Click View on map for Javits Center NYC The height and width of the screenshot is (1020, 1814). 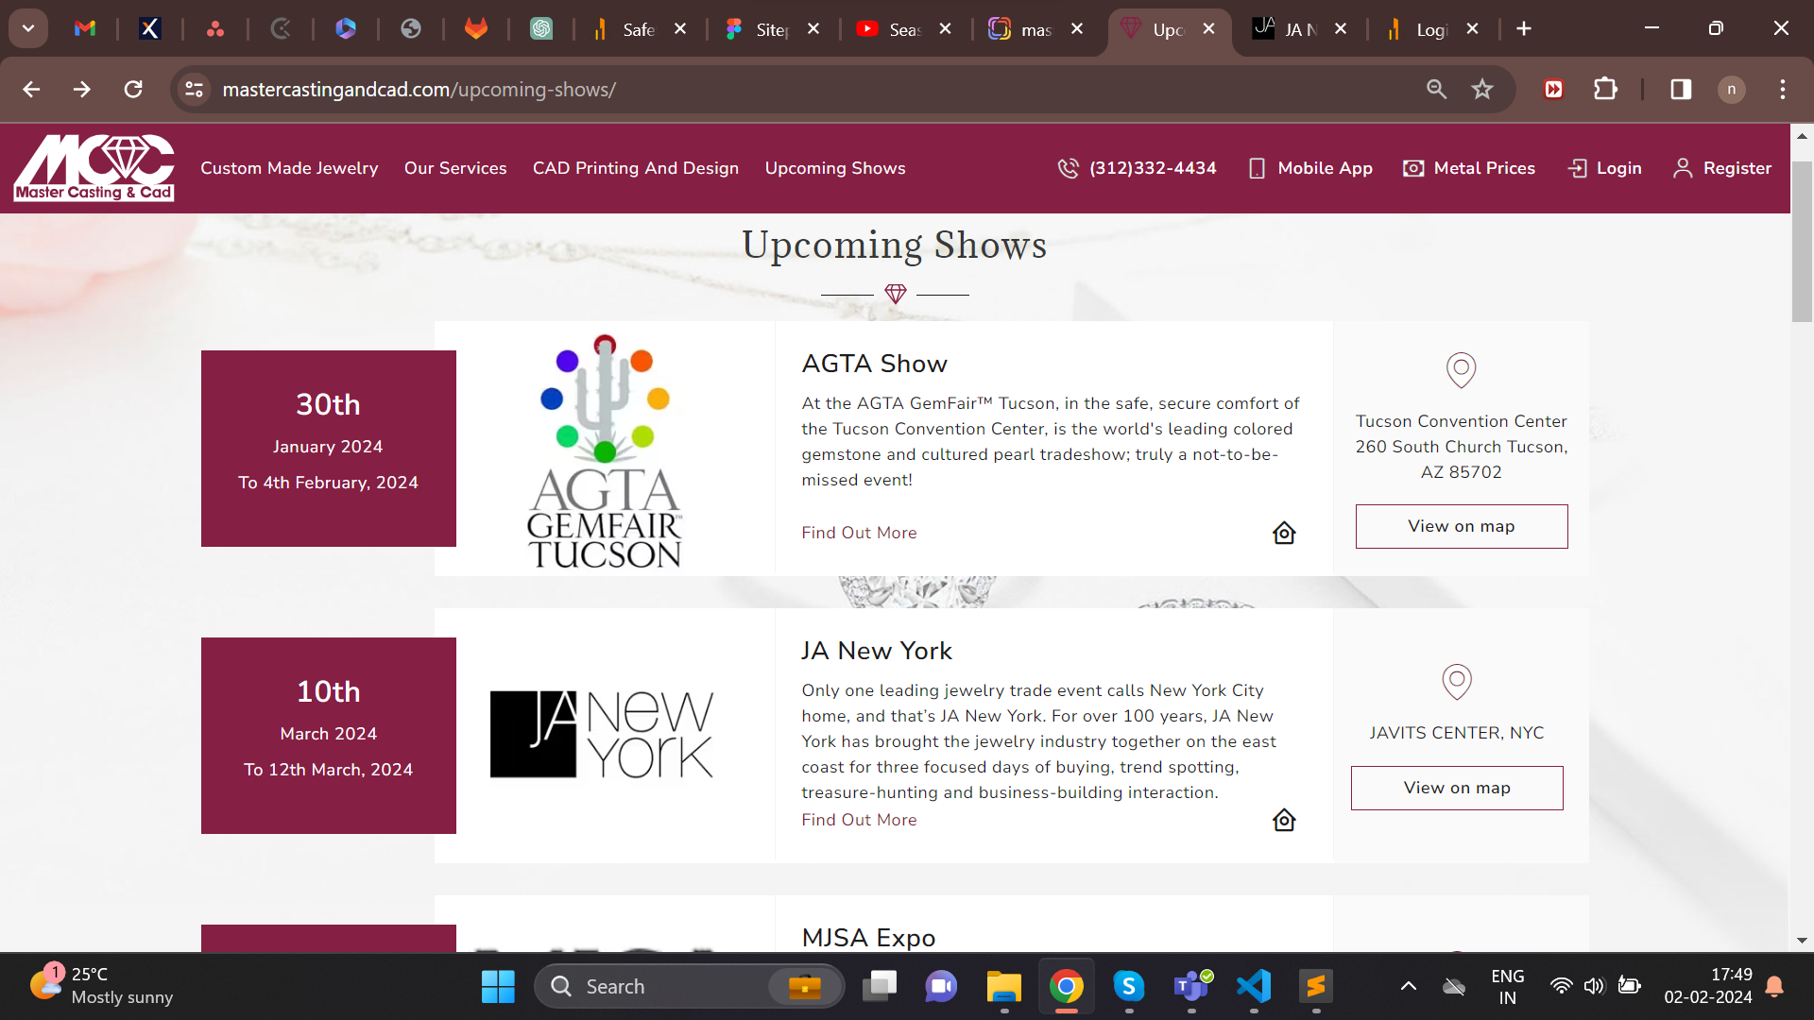(x=1457, y=788)
